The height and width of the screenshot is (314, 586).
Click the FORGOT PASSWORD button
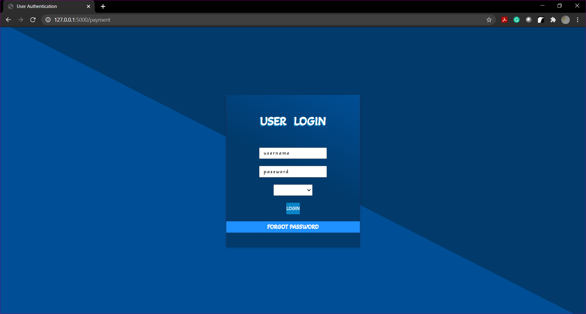point(293,227)
